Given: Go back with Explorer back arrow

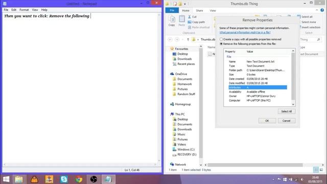Looking at the screenshot, I should pyautogui.click(x=170, y=39).
